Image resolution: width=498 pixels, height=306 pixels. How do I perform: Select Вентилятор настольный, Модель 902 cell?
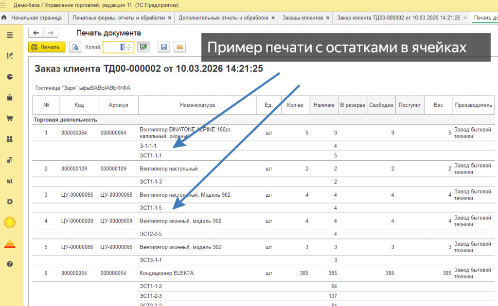tap(197, 195)
